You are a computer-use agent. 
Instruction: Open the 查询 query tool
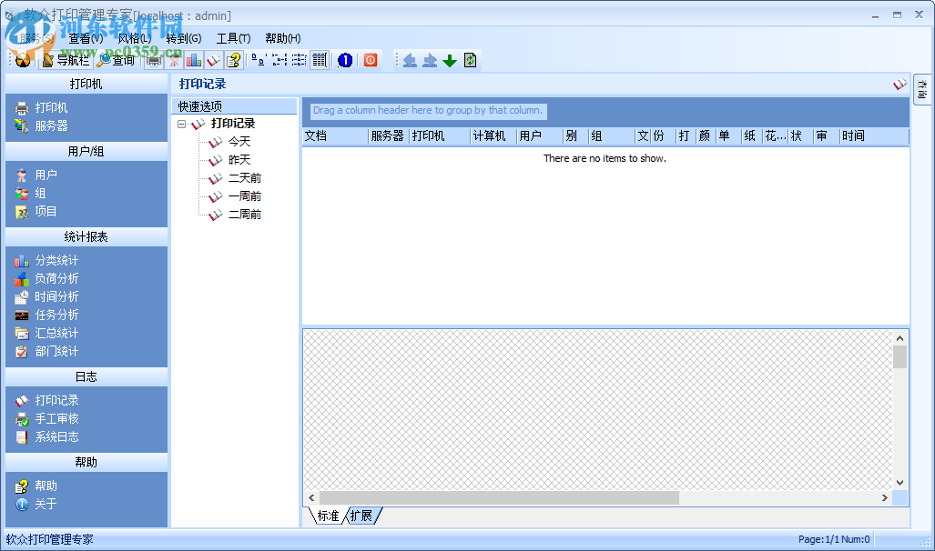pyautogui.click(x=117, y=60)
